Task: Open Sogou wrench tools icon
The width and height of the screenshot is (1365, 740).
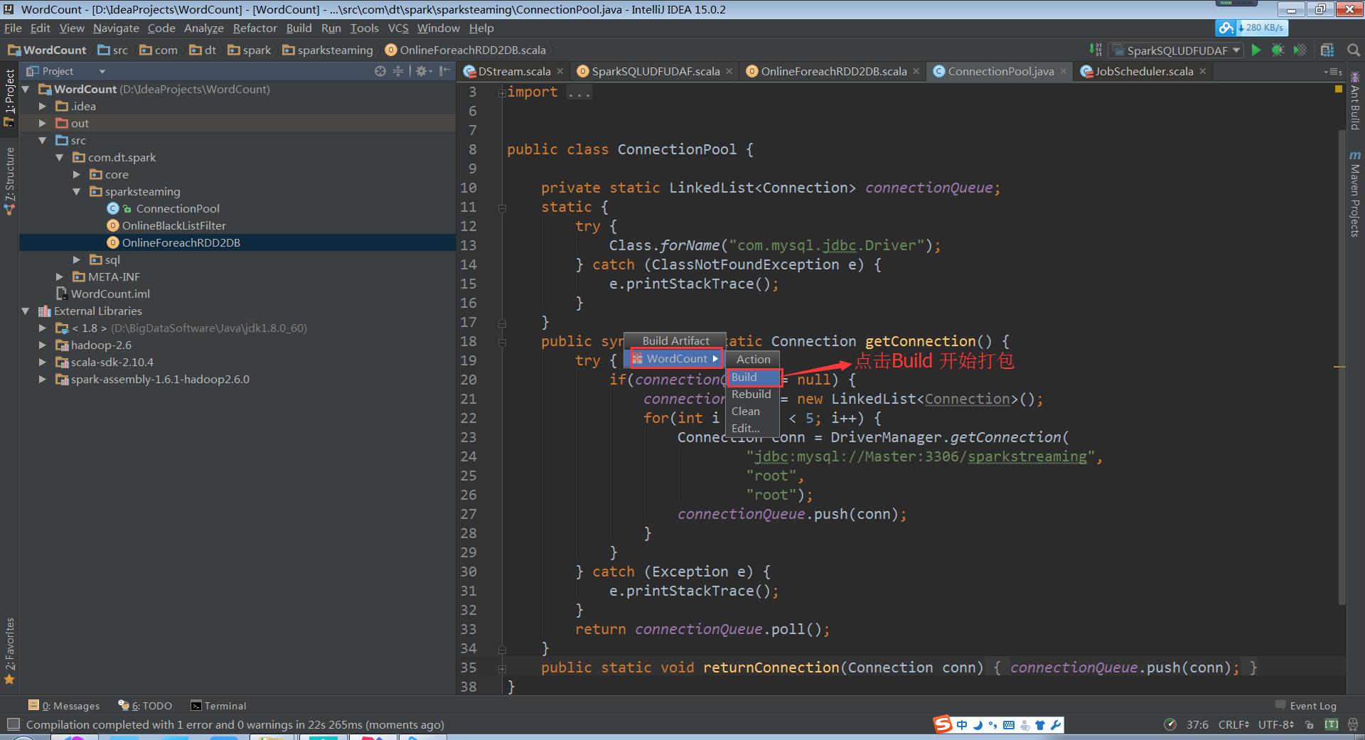Action: [x=1056, y=725]
